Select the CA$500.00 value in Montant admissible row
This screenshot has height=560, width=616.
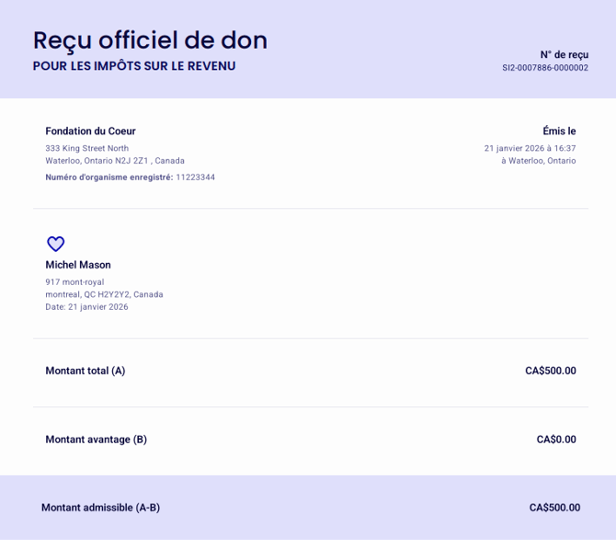point(554,508)
